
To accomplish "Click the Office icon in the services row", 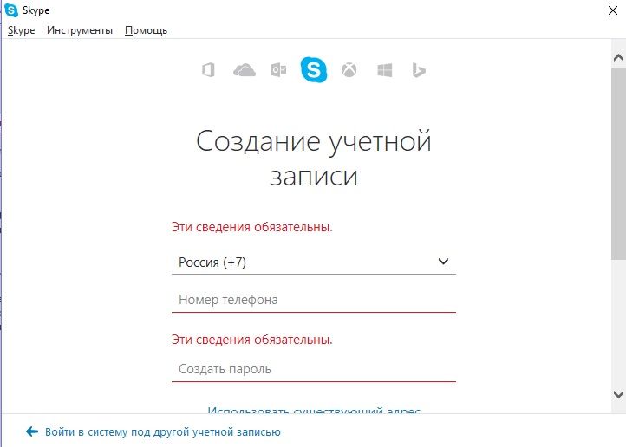I will pyautogui.click(x=208, y=70).
